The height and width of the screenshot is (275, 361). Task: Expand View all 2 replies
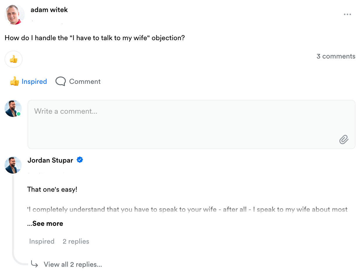[x=73, y=265]
